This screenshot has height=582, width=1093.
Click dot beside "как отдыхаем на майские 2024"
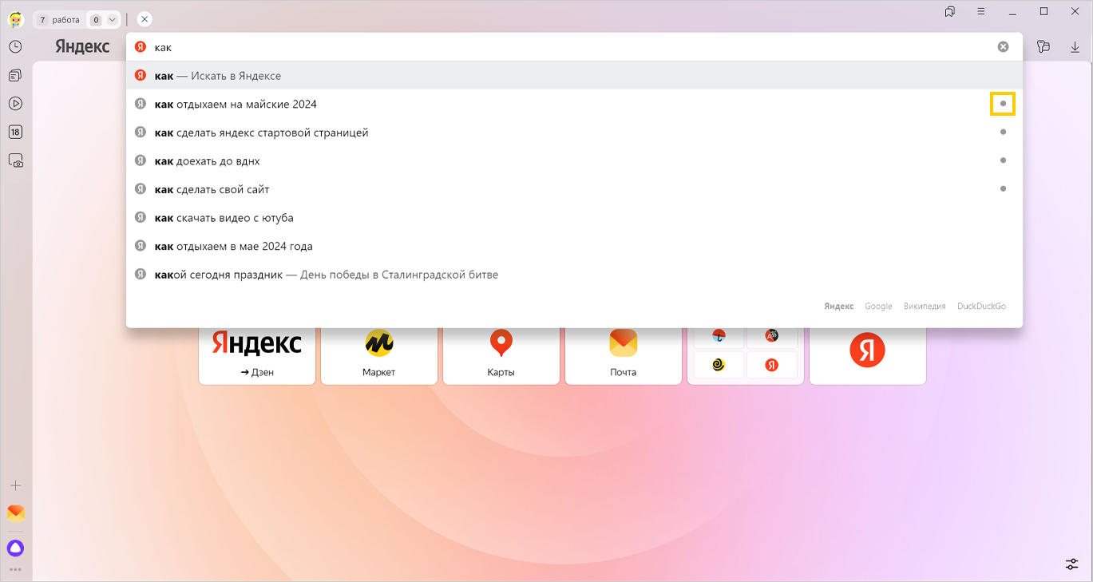(1003, 104)
